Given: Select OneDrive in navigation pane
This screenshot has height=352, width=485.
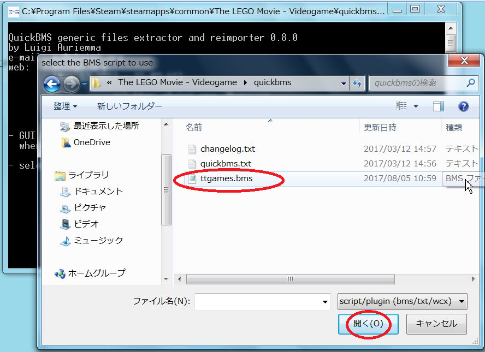Looking at the screenshot, I should tap(92, 142).
